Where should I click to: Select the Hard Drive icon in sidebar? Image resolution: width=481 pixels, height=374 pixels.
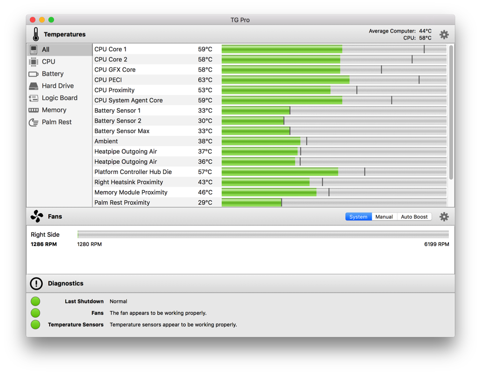[x=33, y=86]
